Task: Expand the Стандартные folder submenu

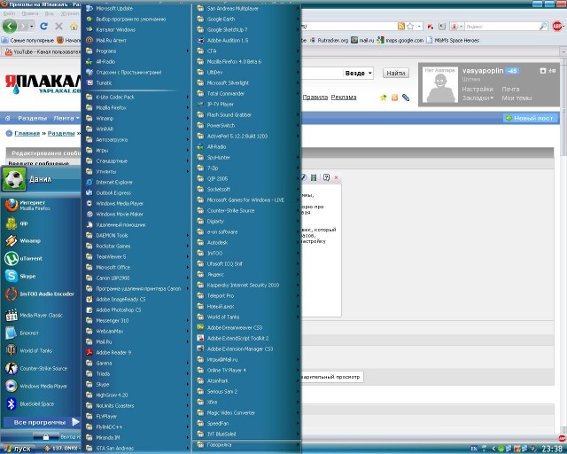Action: point(137,161)
